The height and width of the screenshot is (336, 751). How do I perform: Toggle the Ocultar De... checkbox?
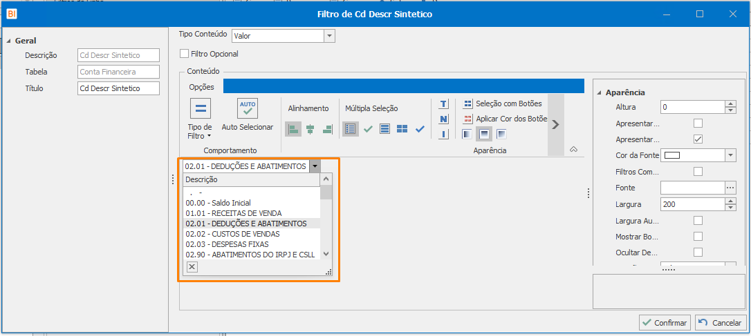698,252
